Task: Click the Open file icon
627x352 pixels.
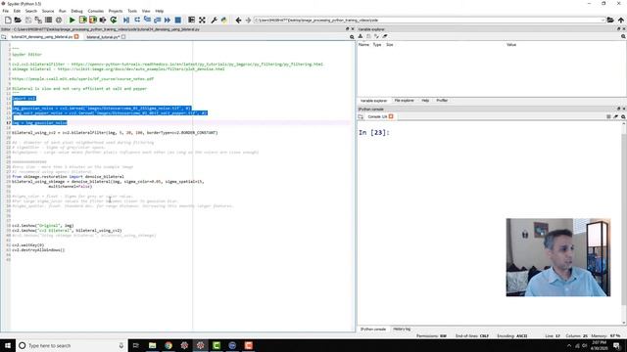Action: pyautogui.click(x=18, y=20)
